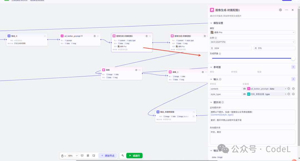Open more options on sd_better_prompt node
The image size is (300, 161).
point(98,36)
